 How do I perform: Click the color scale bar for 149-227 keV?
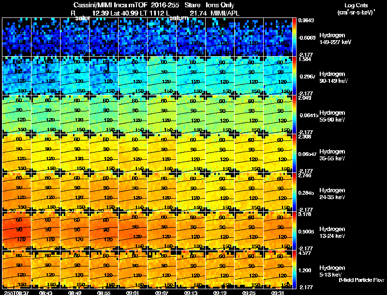(294, 37)
